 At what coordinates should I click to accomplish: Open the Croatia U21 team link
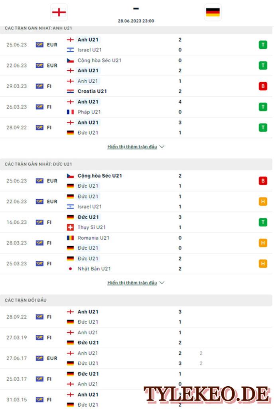coord(92,91)
